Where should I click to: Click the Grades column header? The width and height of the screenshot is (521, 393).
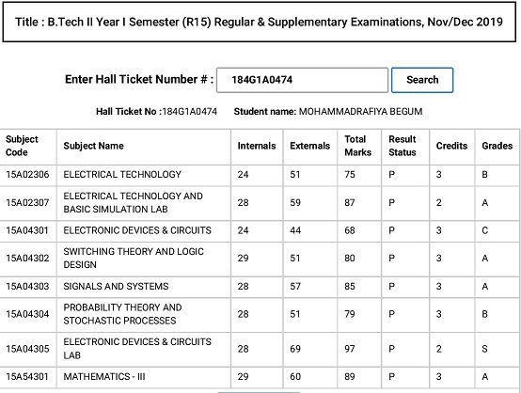tap(497, 146)
